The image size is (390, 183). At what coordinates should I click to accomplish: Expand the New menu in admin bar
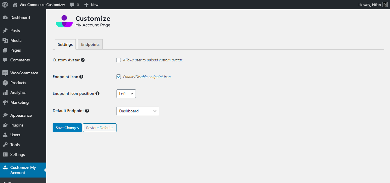pos(91,5)
